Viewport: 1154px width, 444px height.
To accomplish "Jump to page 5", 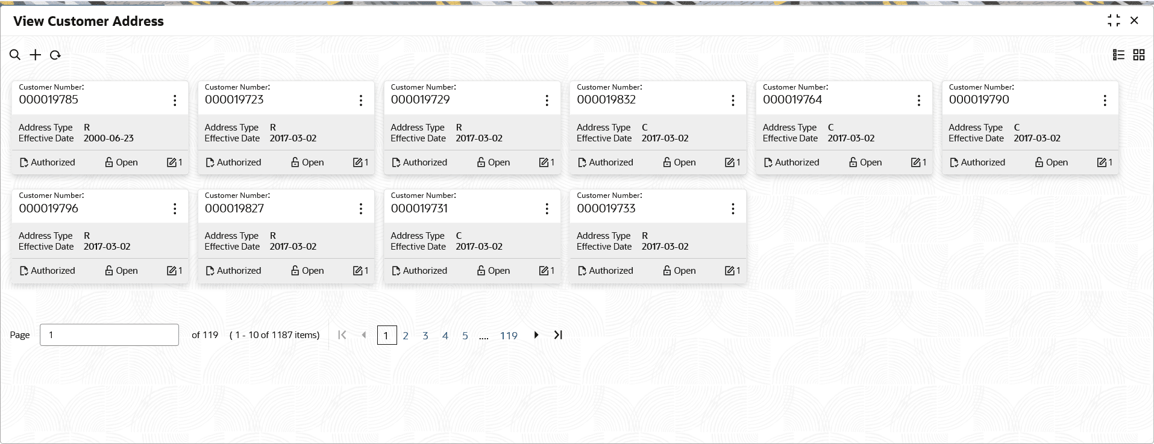I will click(x=465, y=336).
